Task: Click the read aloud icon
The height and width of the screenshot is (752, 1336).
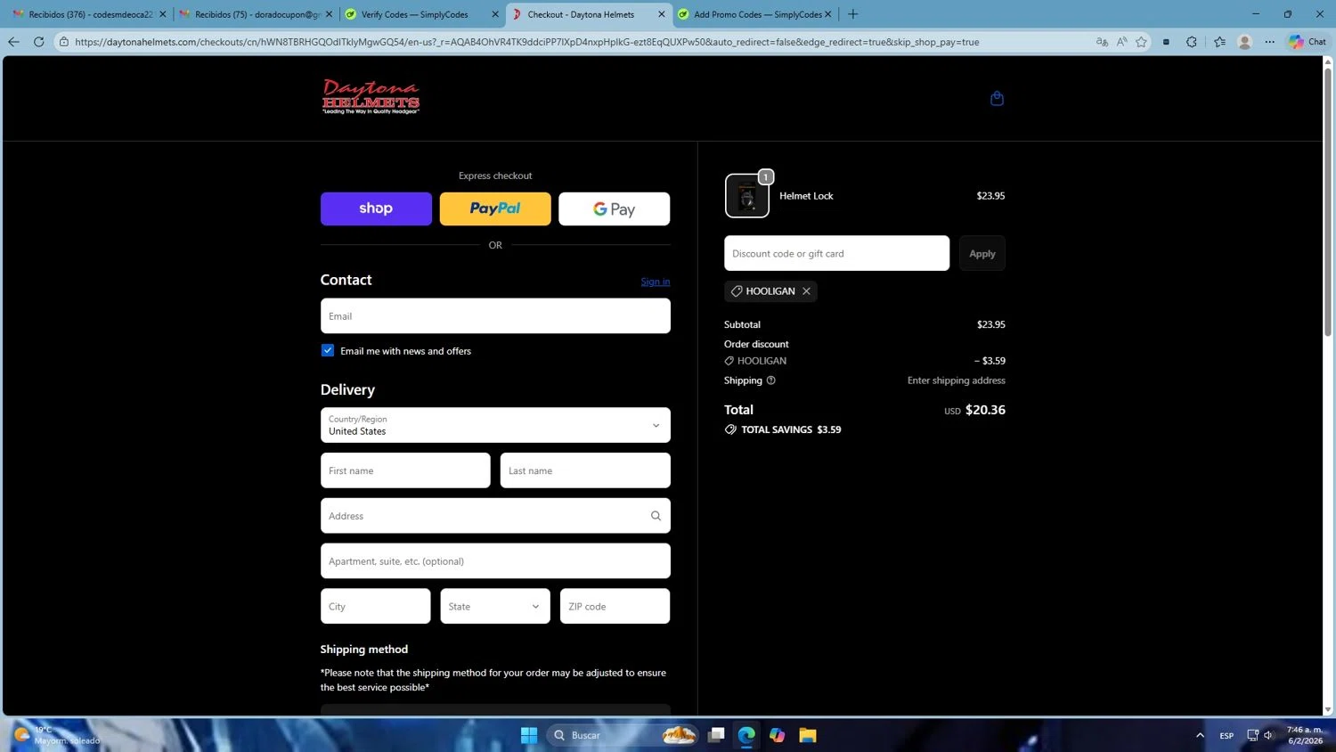Action: 1121,42
